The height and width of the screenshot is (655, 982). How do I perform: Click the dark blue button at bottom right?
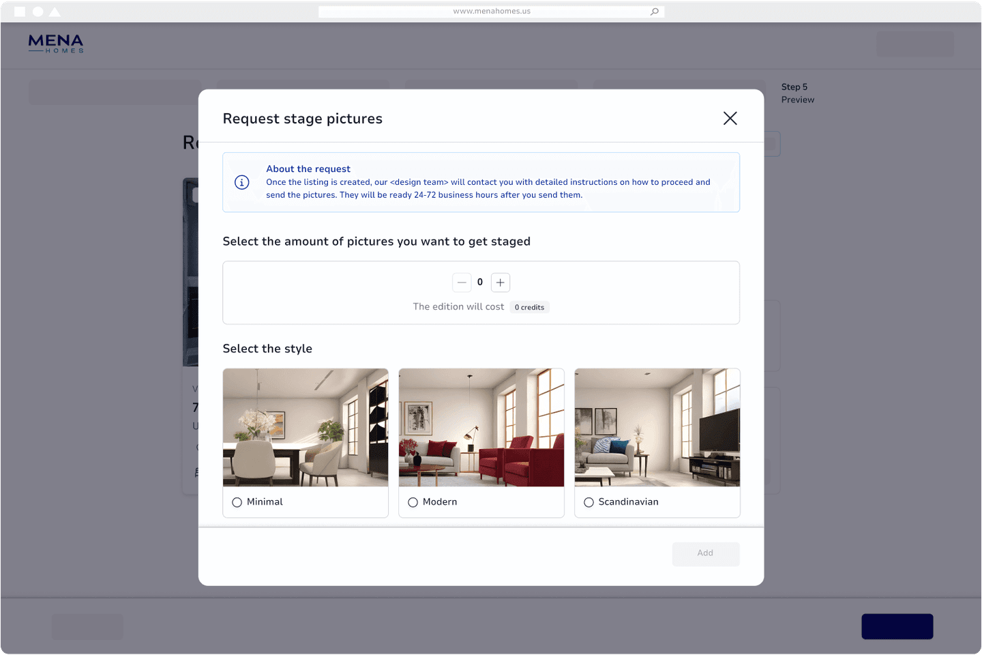point(897,626)
